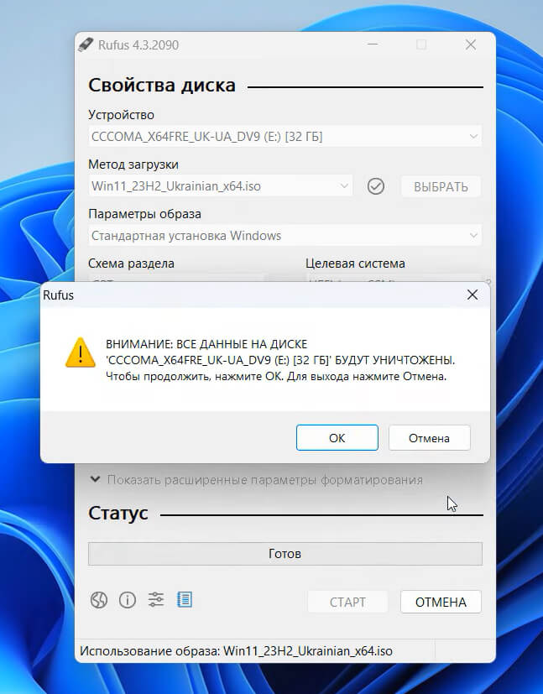The image size is (543, 694).
Task: Open the About info icon
Action: 128,599
